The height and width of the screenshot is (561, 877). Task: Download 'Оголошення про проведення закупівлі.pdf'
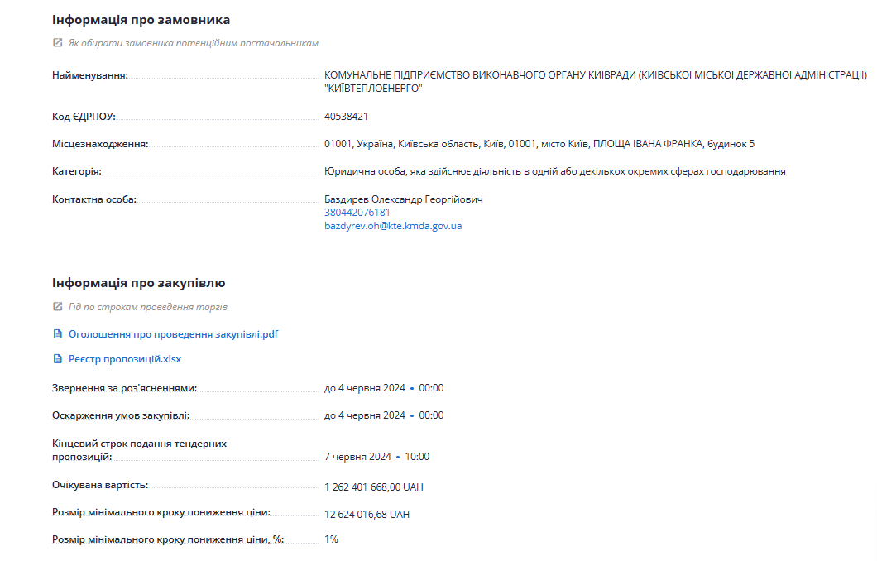pos(173,334)
